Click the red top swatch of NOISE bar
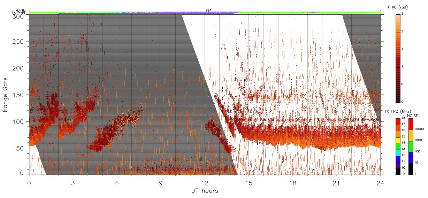 (x=411, y=124)
